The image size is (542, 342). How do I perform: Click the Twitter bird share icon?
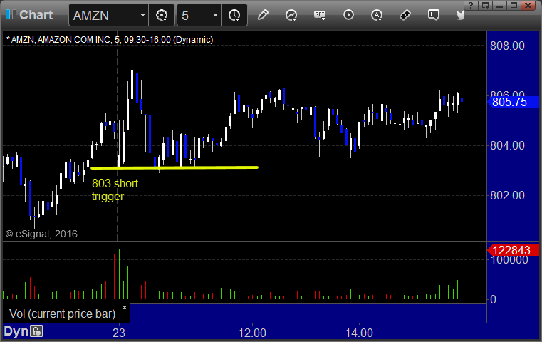click(x=460, y=15)
